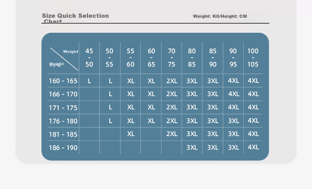312x189 pixels.
Task: Select the 80-85 weight column header
Action: pos(192,58)
